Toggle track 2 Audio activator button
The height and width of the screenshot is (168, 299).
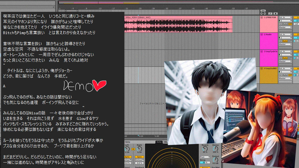[x=296, y=35]
